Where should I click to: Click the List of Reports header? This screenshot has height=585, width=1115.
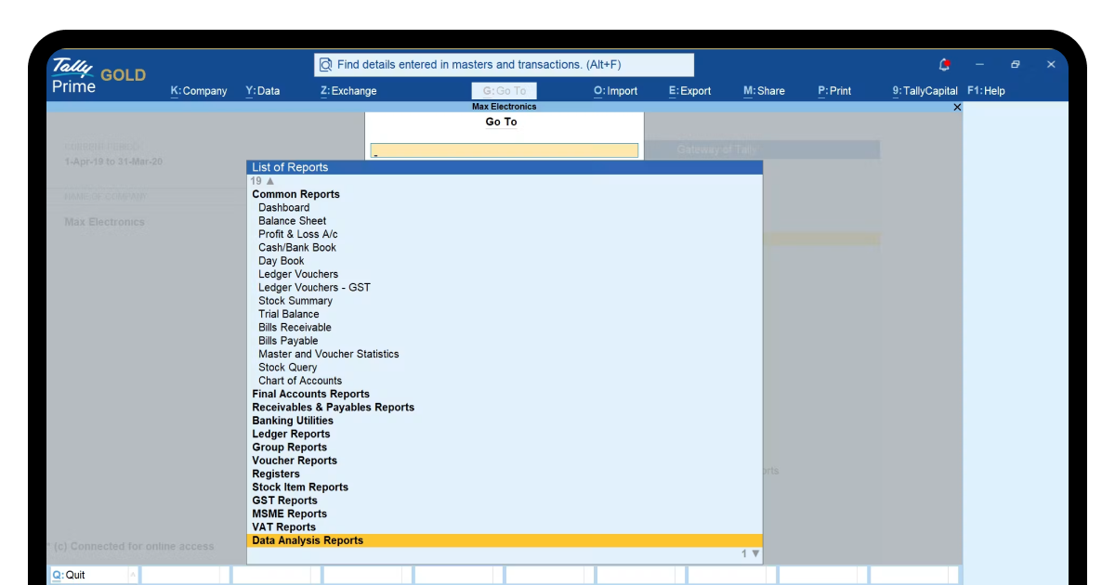tap(505, 167)
